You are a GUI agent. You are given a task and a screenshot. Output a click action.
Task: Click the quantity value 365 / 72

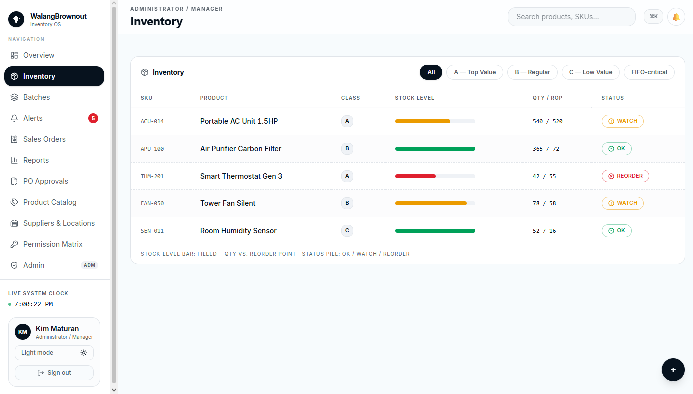tap(546, 149)
